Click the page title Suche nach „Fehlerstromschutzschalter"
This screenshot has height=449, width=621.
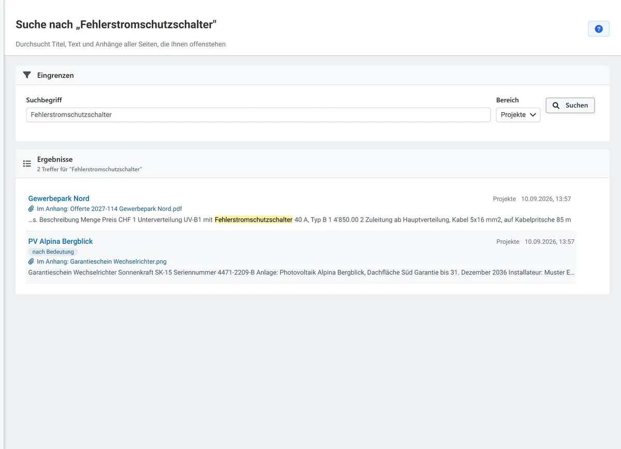116,24
